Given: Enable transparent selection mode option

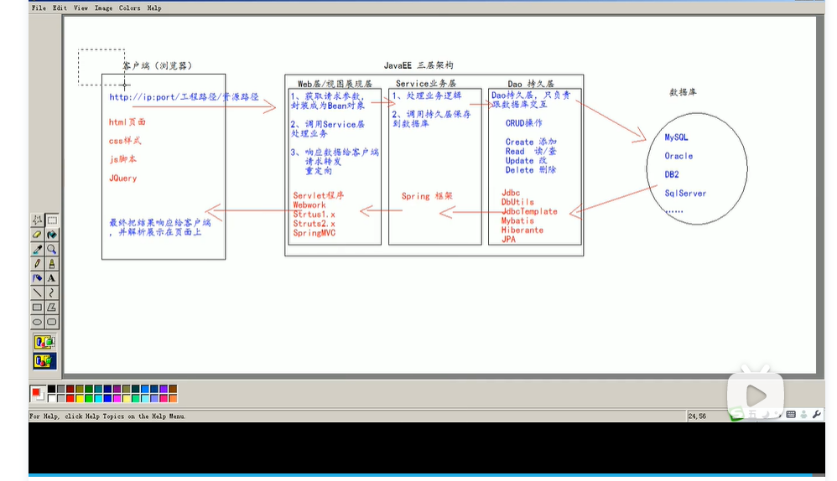Looking at the screenshot, I should pyautogui.click(x=44, y=361).
